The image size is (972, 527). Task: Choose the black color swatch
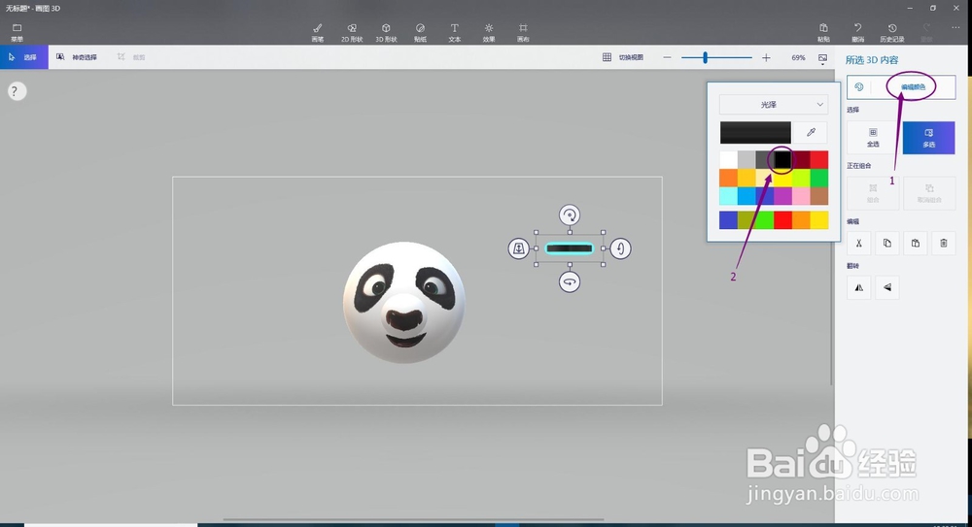click(782, 160)
